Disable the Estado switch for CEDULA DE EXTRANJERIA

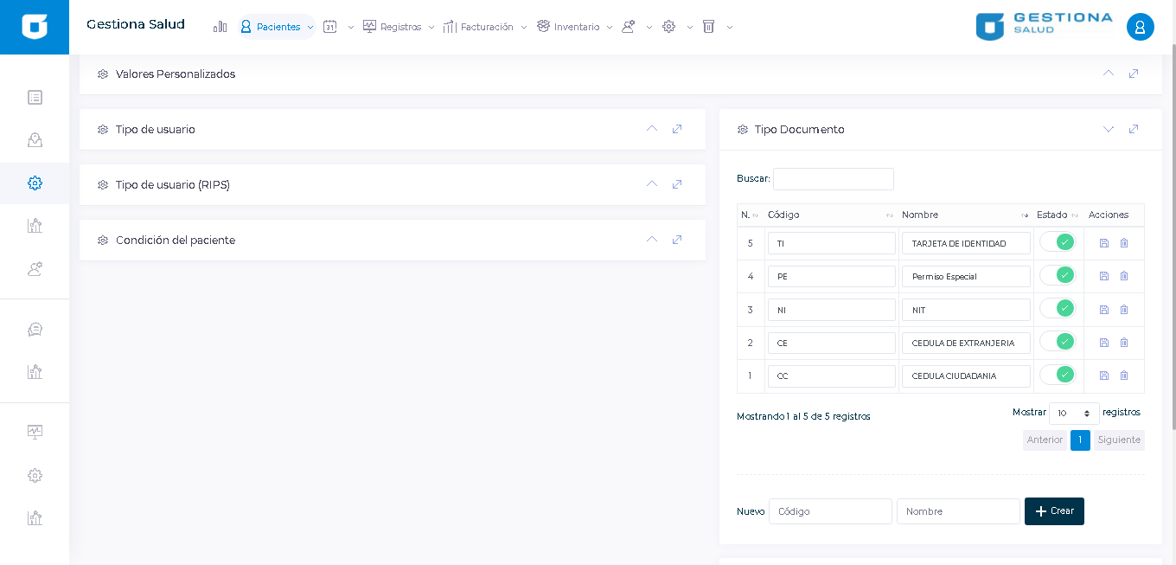point(1058,342)
